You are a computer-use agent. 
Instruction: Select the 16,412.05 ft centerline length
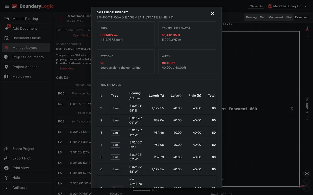[171, 35]
